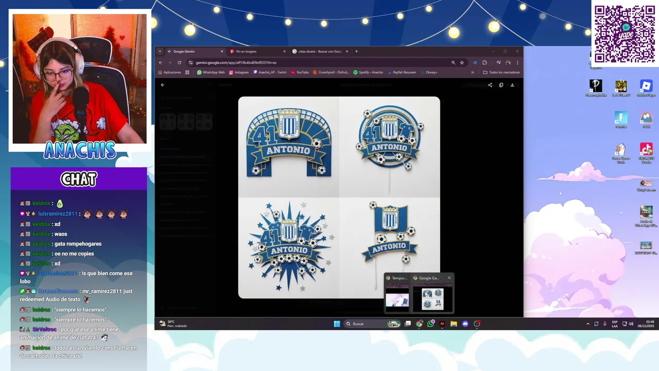Close the Google Gemini taskbar preview
659x371 pixels.
[449, 278]
